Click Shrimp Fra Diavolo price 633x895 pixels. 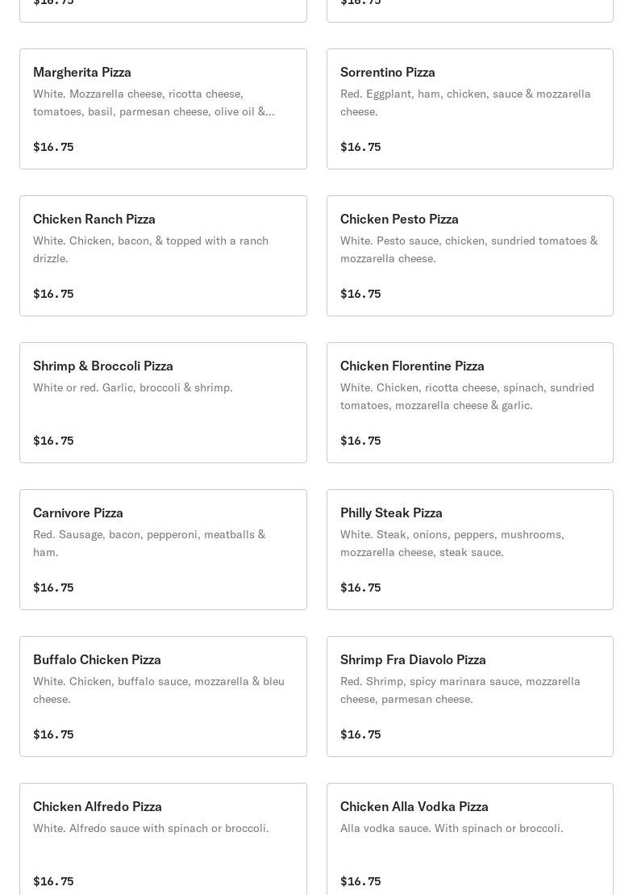[x=360, y=734]
